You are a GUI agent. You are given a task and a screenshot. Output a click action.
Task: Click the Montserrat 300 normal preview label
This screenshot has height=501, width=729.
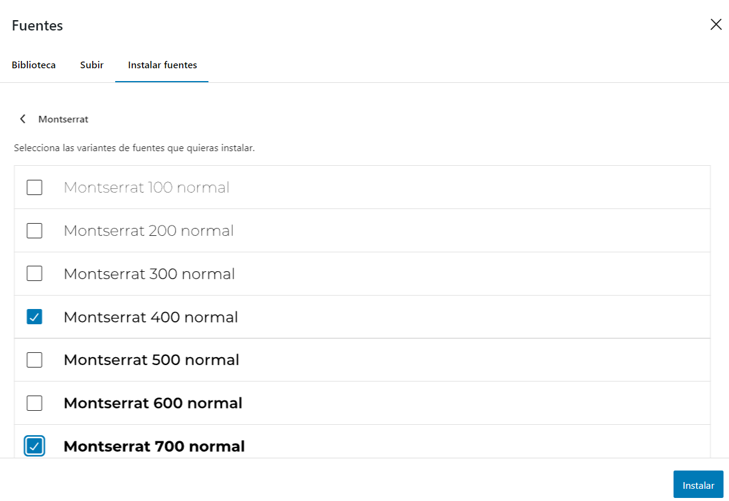coord(149,274)
